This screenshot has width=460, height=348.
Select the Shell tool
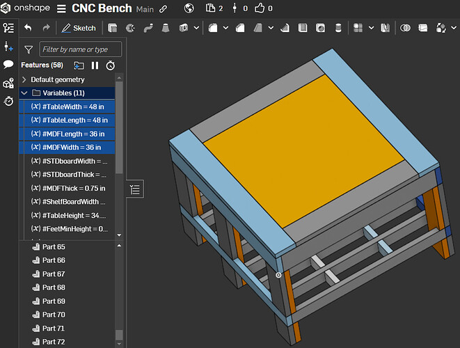point(303,28)
